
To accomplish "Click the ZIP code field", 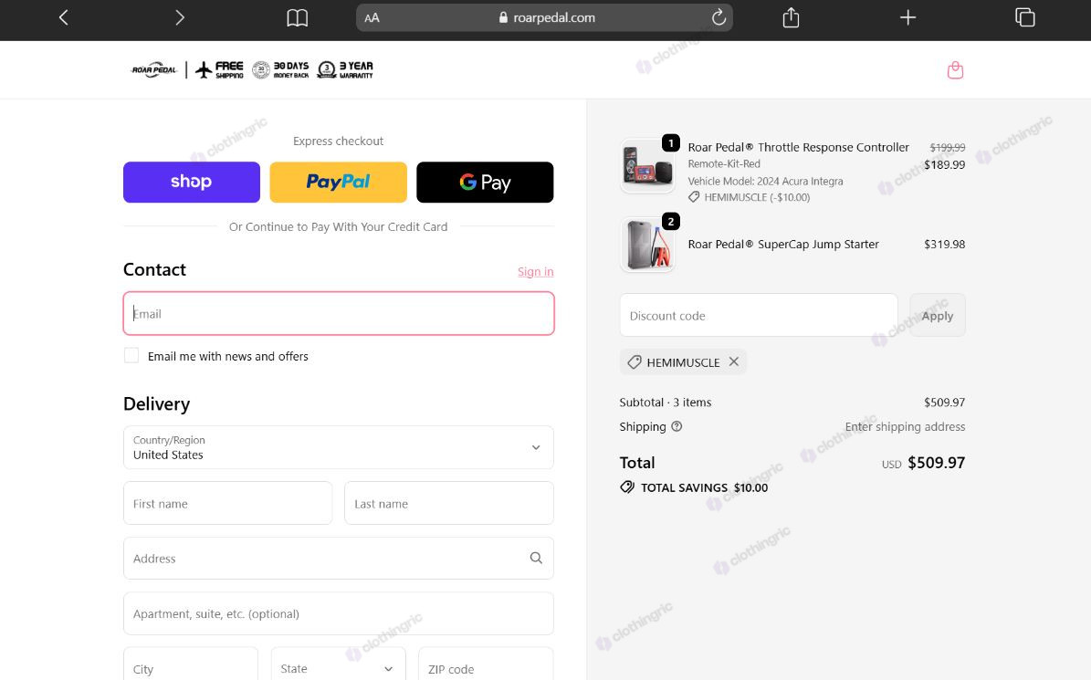I will pos(486,664).
